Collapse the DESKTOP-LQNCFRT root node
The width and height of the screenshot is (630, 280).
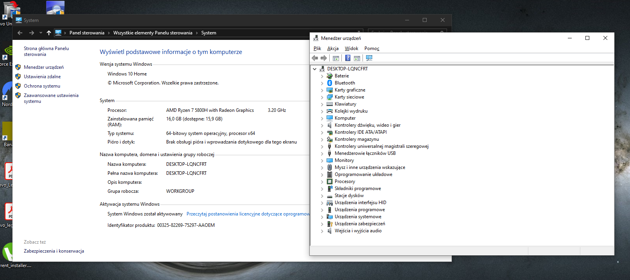tap(315, 69)
